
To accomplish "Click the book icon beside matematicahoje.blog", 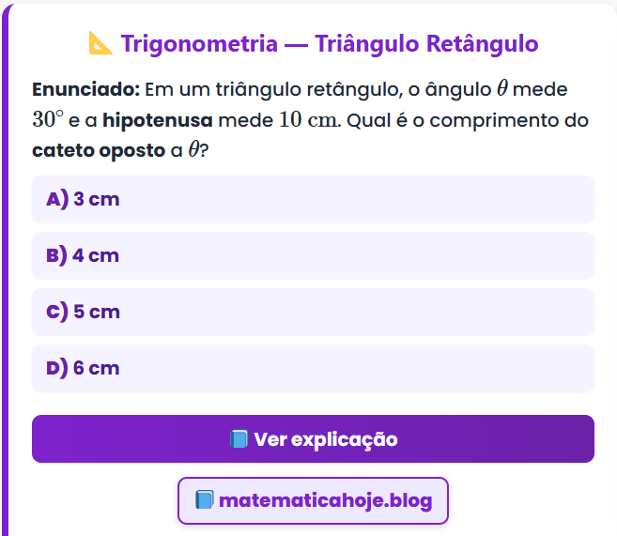I will click(204, 500).
